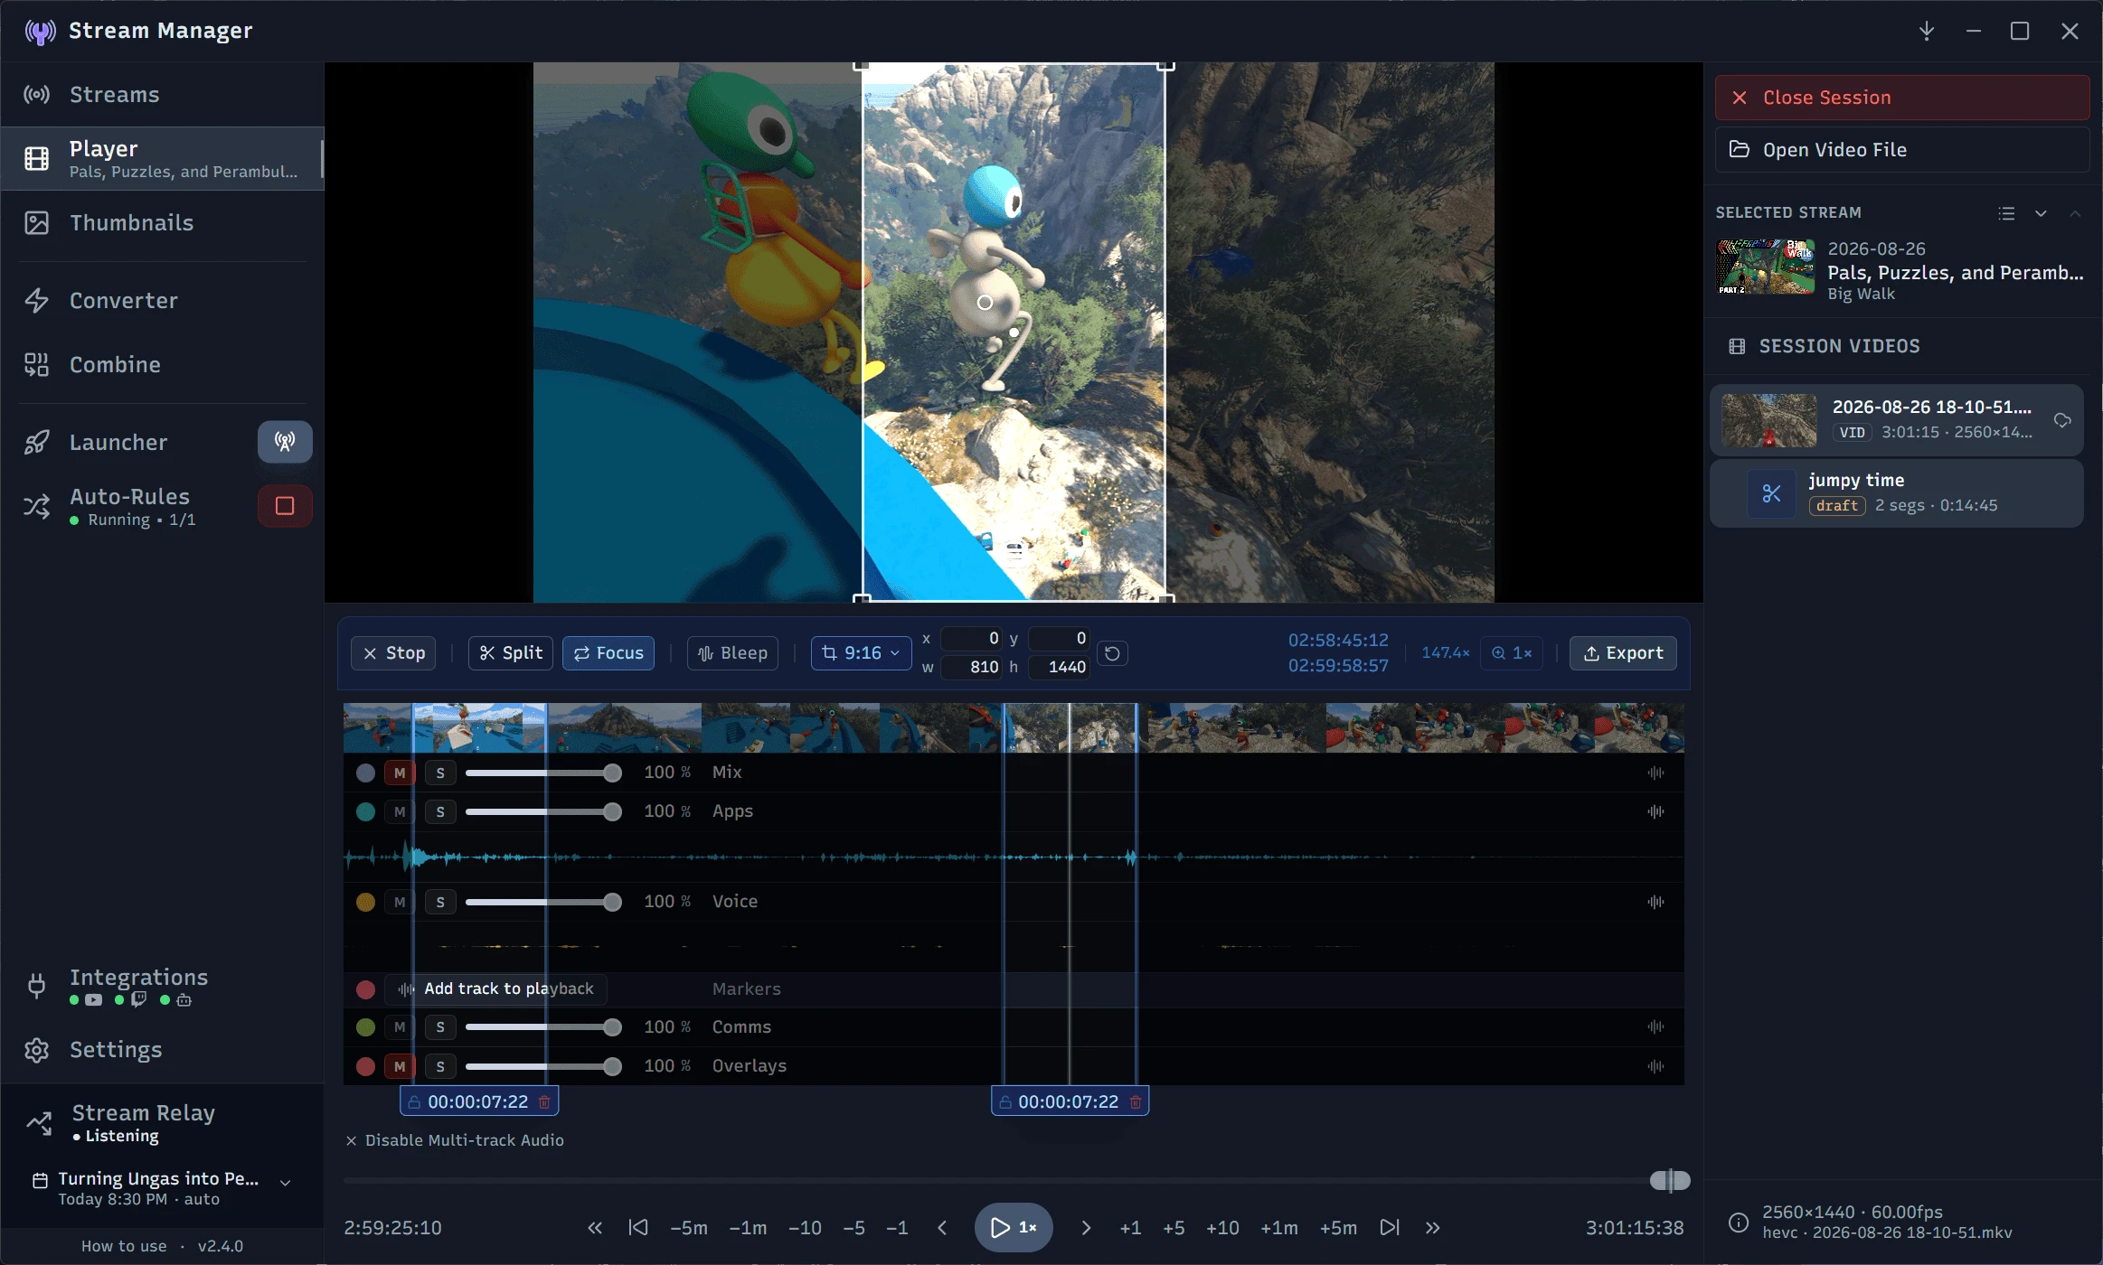Open the jumpy time clip scissors icon
This screenshot has height=1265, width=2103.
pyautogui.click(x=1771, y=493)
